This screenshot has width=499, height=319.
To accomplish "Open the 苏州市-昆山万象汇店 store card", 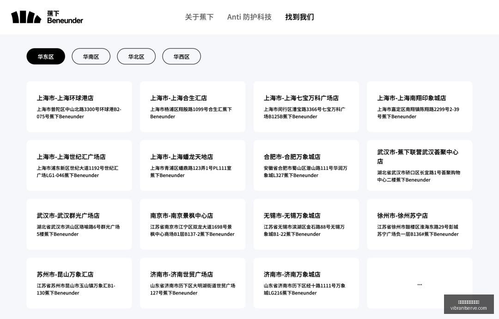I will [79, 283].
